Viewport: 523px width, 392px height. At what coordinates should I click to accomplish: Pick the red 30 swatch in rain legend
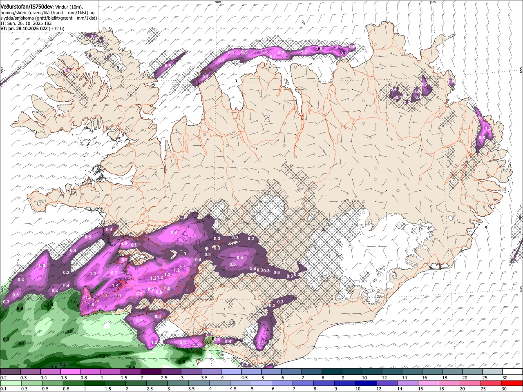click(512, 383)
